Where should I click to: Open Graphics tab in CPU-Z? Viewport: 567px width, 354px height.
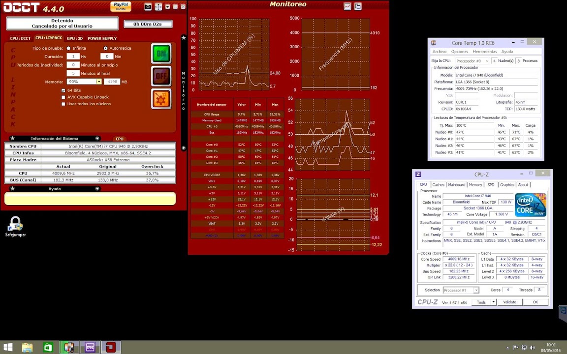(x=507, y=184)
